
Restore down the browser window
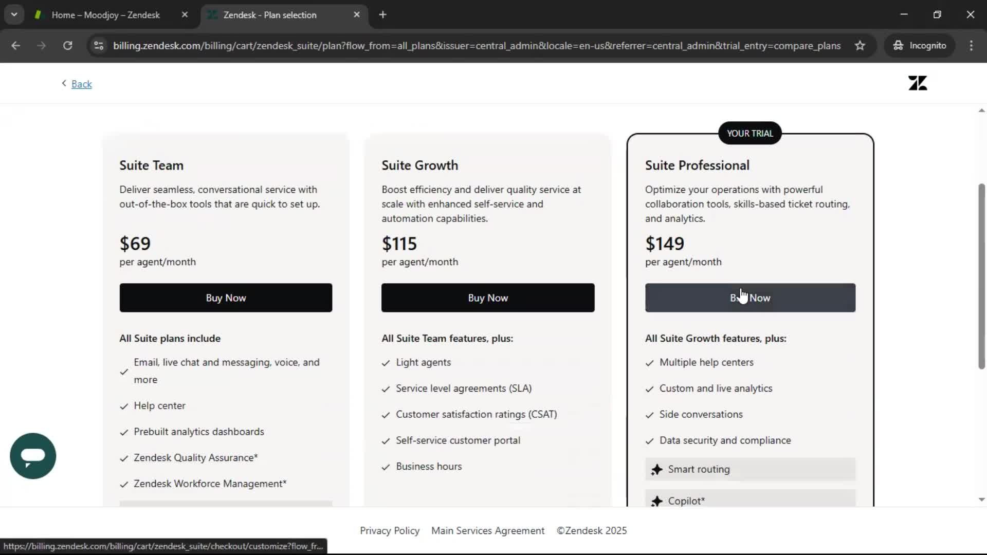(x=937, y=14)
